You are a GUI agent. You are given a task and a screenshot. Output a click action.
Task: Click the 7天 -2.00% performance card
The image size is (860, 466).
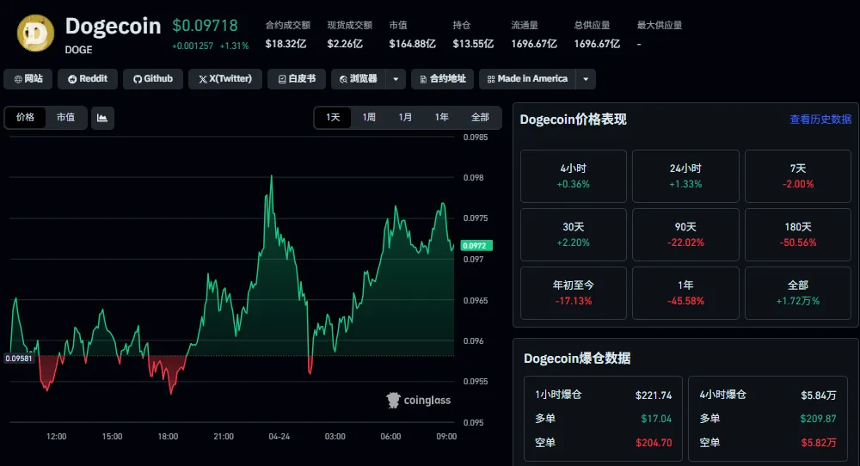point(798,176)
